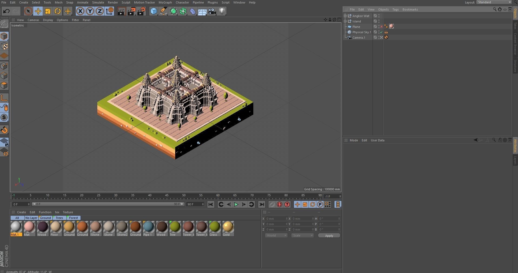The height and width of the screenshot is (273, 518).
Task: Toggle Enable Snap magnet icon
Action: click(x=4, y=130)
